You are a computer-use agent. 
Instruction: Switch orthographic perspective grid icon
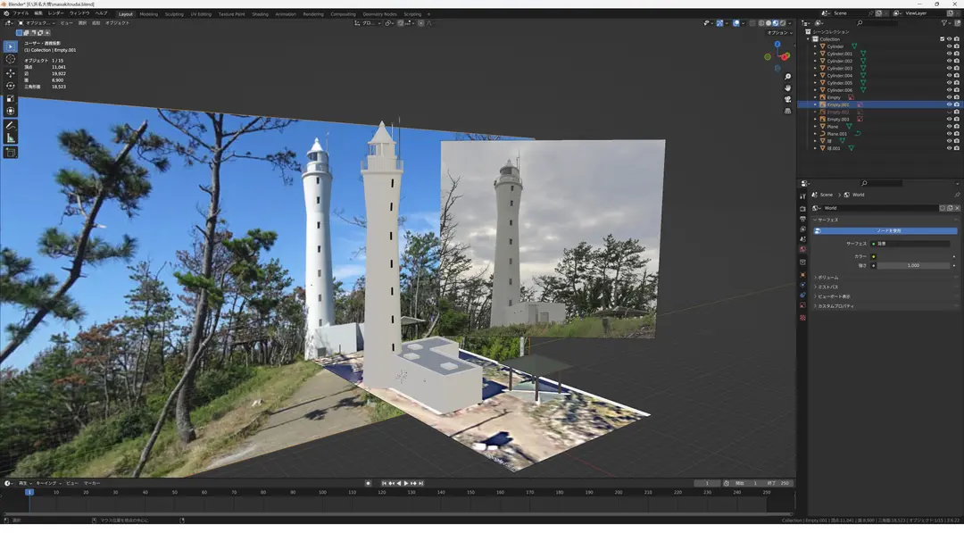click(x=787, y=111)
